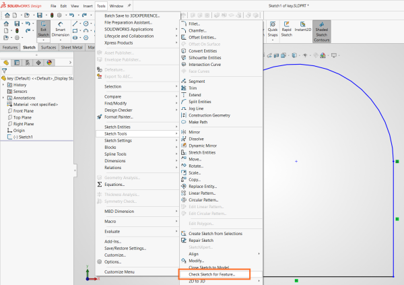
Task: Click the Exit Sketch button
Action: pos(43,30)
